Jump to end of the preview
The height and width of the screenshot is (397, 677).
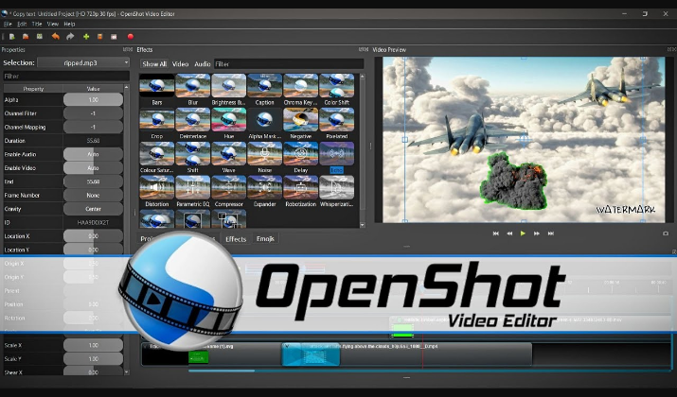click(x=550, y=233)
